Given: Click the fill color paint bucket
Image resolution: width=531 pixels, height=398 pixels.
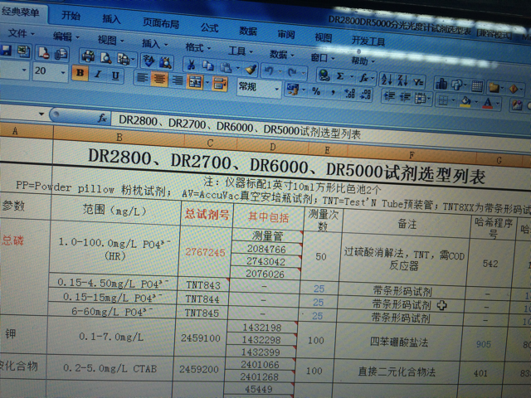Looking at the screenshot, I should tap(466, 101).
